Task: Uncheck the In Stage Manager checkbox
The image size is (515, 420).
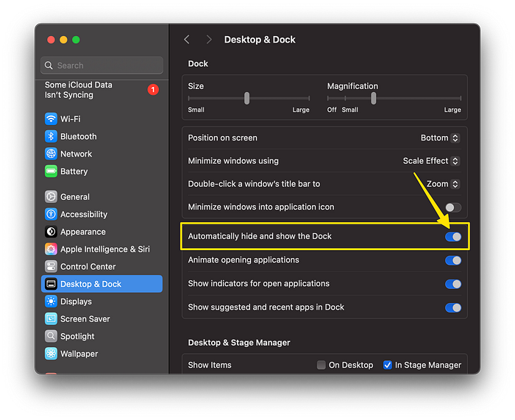Action: click(388, 365)
